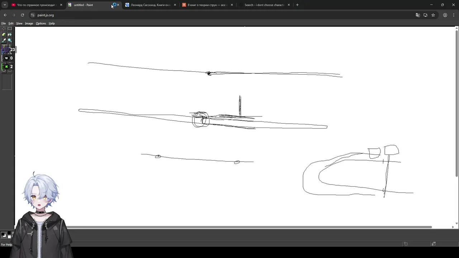Image resolution: width=459 pixels, height=258 pixels.
Task: Click the Translate this page icon
Action: click(418, 15)
